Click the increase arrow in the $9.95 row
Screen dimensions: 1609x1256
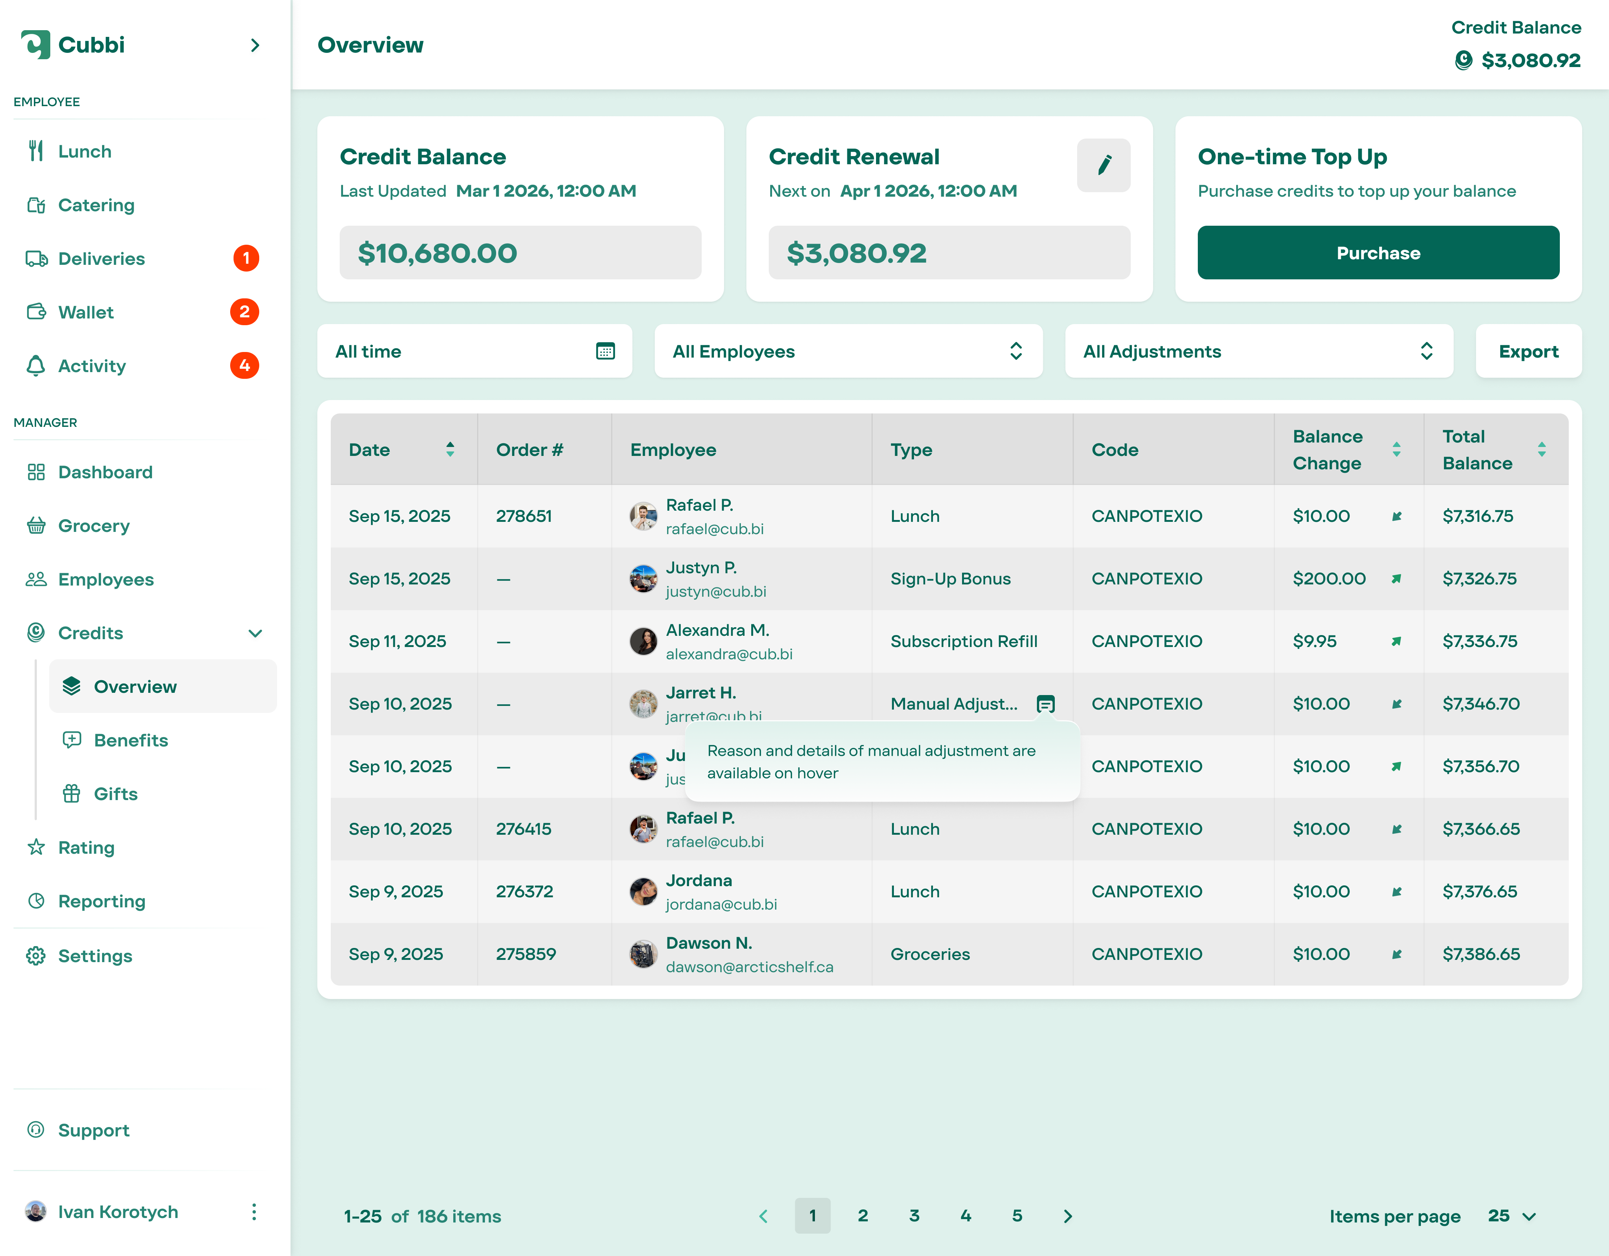click(1396, 642)
